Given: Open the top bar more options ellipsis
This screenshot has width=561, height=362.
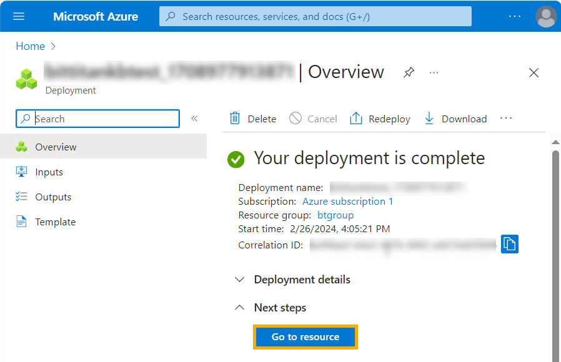Looking at the screenshot, I should pos(515,16).
